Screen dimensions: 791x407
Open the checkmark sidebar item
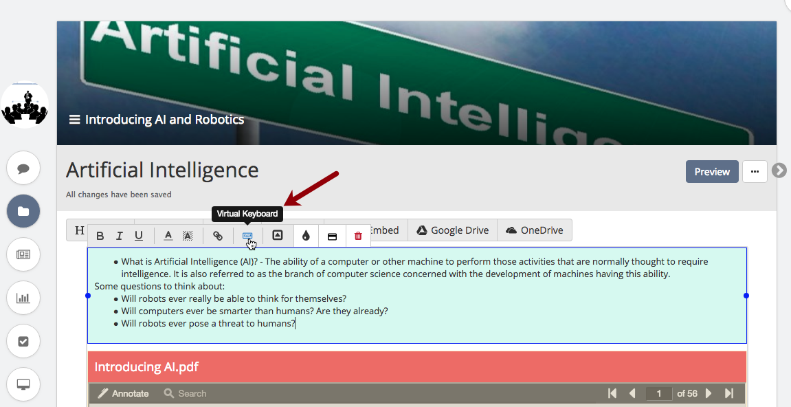click(x=23, y=342)
